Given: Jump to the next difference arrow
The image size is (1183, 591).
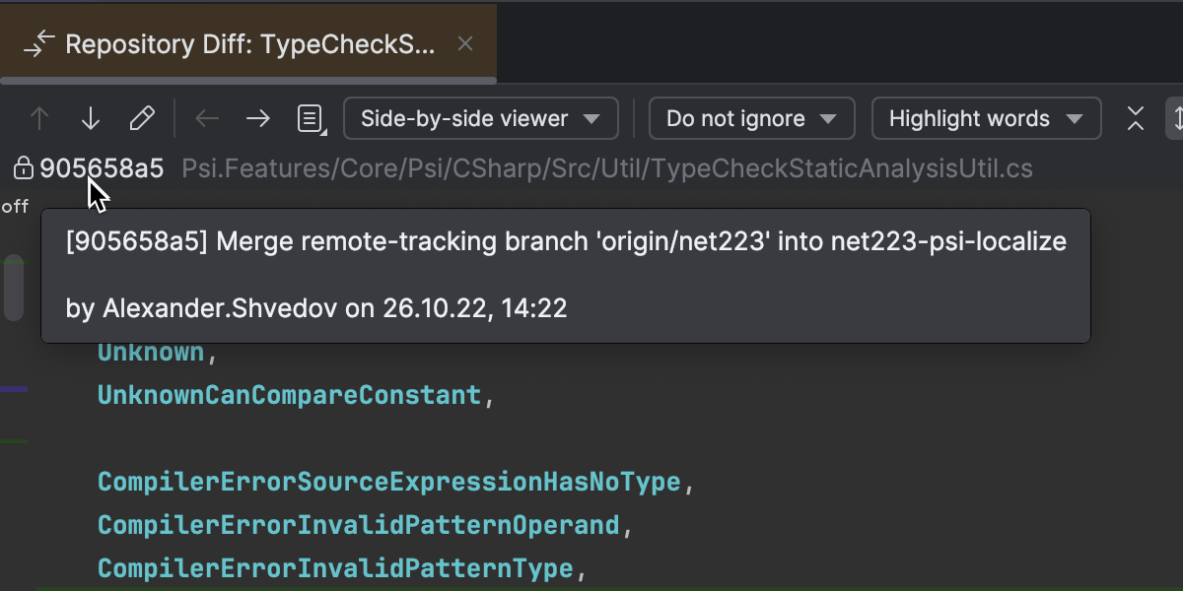Looking at the screenshot, I should (x=91, y=119).
